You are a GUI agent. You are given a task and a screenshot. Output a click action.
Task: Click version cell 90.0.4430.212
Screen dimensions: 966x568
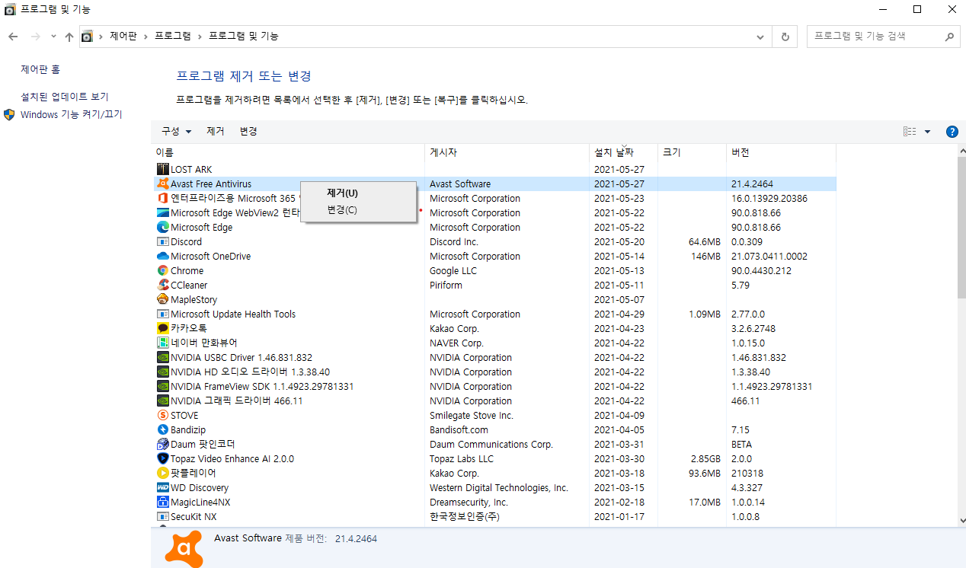pyautogui.click(x=761, y=270)
